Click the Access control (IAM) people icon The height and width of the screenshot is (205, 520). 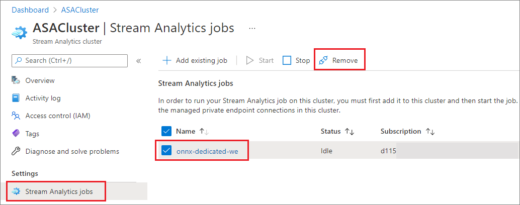[x=16, y=116]
